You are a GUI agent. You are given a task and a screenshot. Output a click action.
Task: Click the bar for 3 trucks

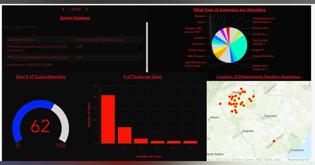pyautogui.click(x=141, y=141)
